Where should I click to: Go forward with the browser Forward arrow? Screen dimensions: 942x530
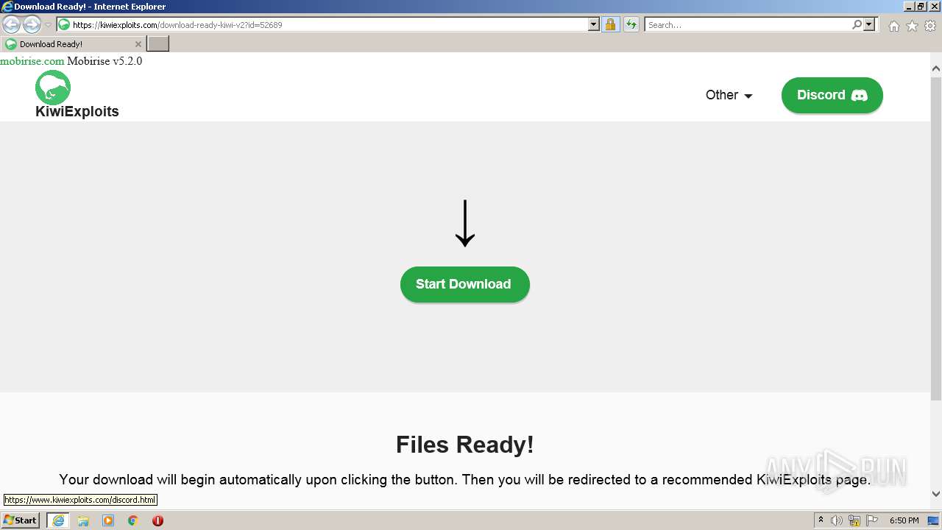pos(32,24)
